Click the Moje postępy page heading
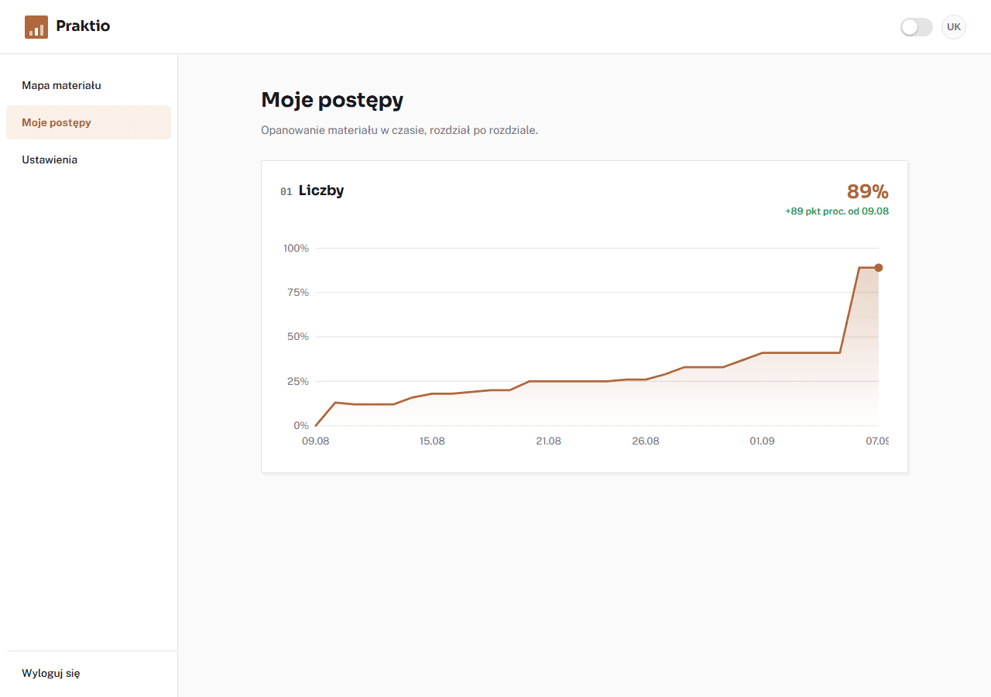 coord(332,100)
